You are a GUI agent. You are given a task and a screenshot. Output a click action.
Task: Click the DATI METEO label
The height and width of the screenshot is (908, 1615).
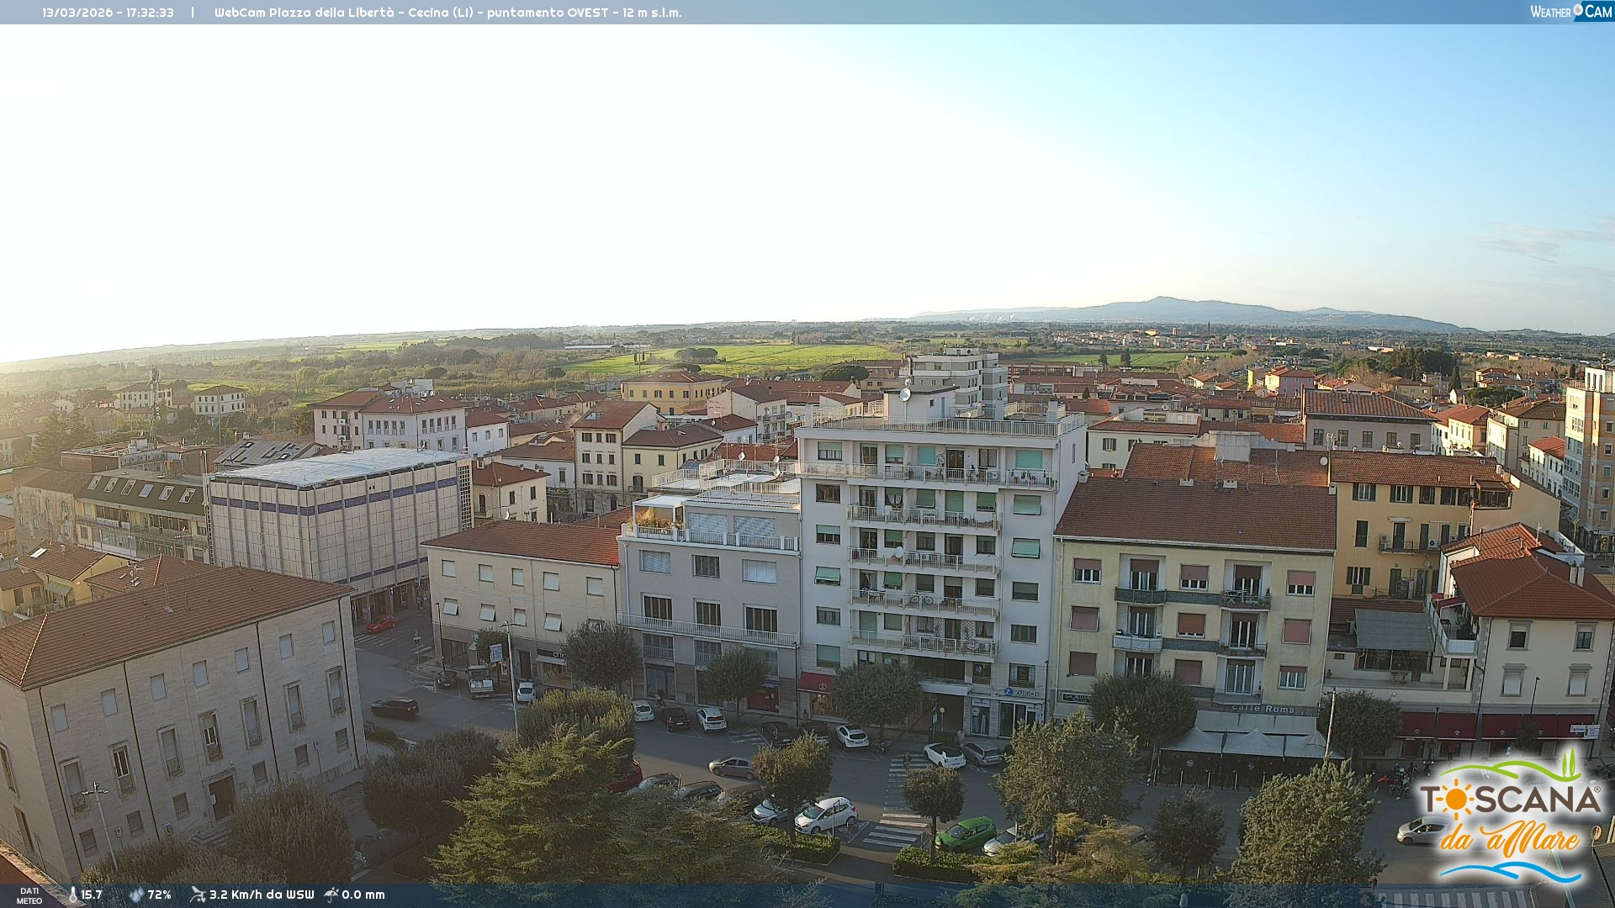tap(29, 895)
